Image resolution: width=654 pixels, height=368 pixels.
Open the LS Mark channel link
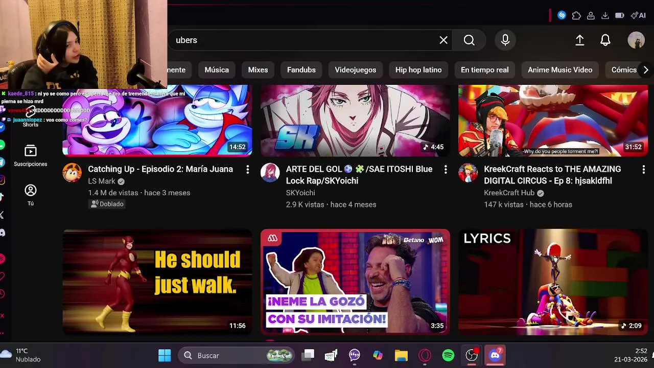[x=102, y=181]
